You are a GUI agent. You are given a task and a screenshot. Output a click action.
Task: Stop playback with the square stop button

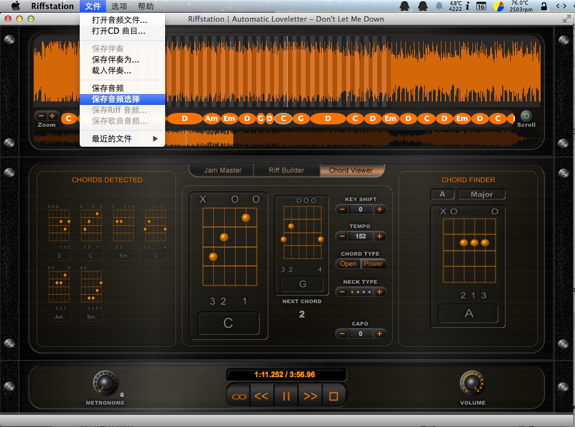[333, 396]
